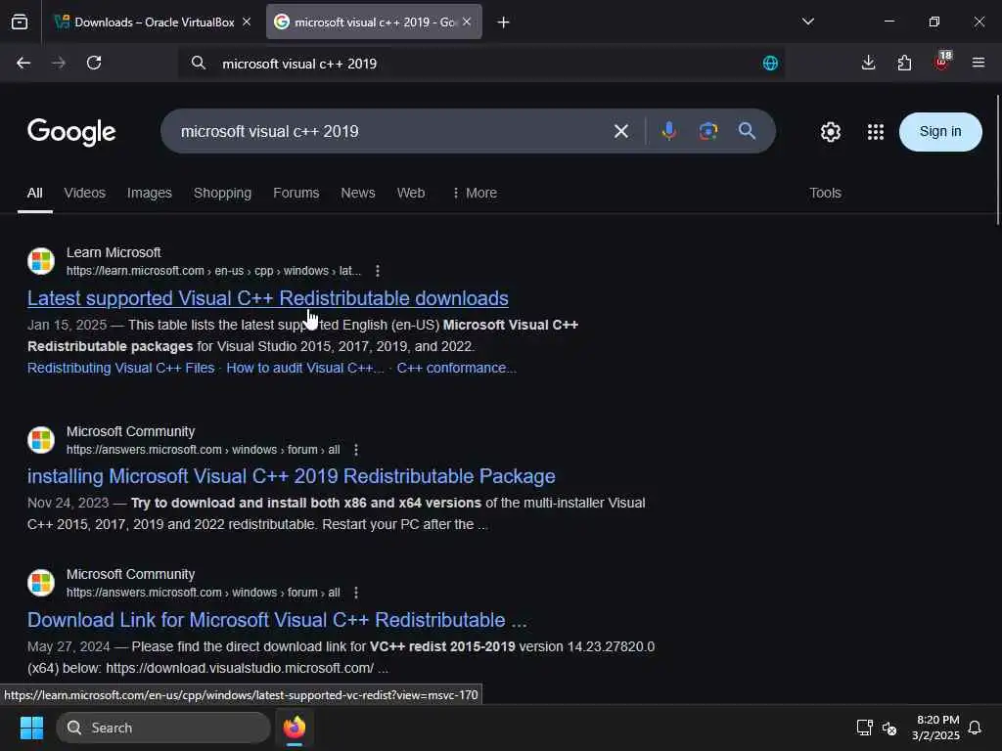Click the Google logo
Screen dimensions: 1002x751
71,132
